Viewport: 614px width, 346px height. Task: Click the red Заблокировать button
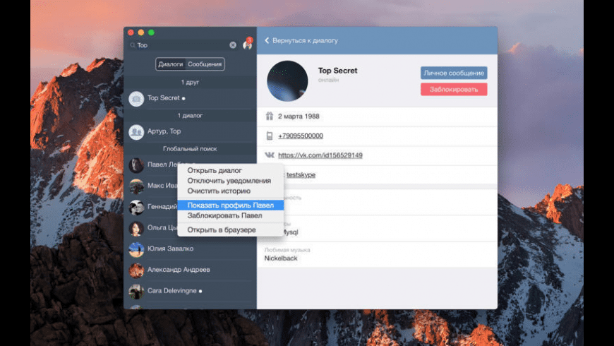(x=454, y=90)
